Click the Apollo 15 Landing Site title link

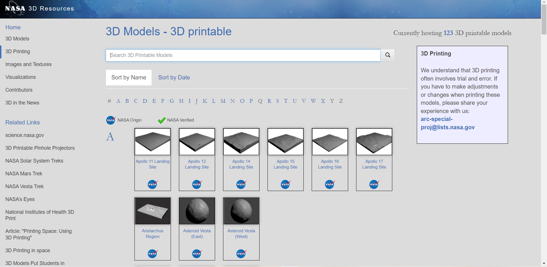(285, 164)
